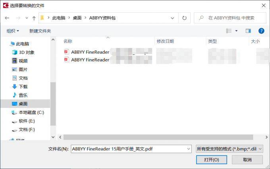Image resolution: width=270 pixels, height=169 pixels.
Task: Open 本地磁盘 (C:) in the sidebar
Action: point(31,112)
